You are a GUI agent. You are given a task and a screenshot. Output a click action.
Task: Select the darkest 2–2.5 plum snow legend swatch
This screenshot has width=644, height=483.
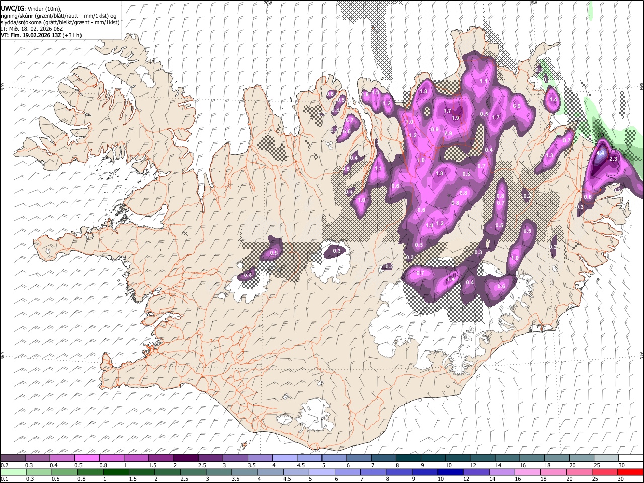[x=186, y=458]
